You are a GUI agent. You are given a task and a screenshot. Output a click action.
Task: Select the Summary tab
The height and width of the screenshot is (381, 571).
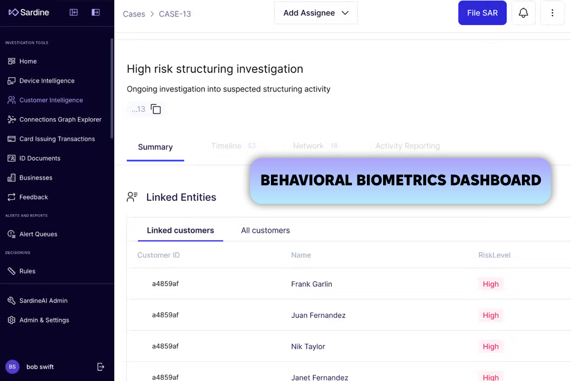(155, 147)
